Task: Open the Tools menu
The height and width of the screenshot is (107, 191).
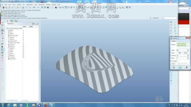Action: [36, 5]
